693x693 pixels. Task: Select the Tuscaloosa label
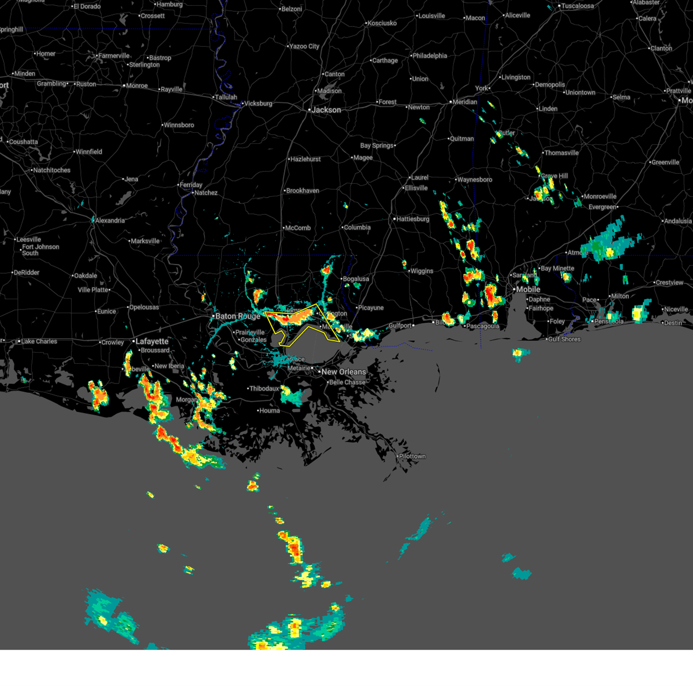pyautogui.click(x=577, y=6)
